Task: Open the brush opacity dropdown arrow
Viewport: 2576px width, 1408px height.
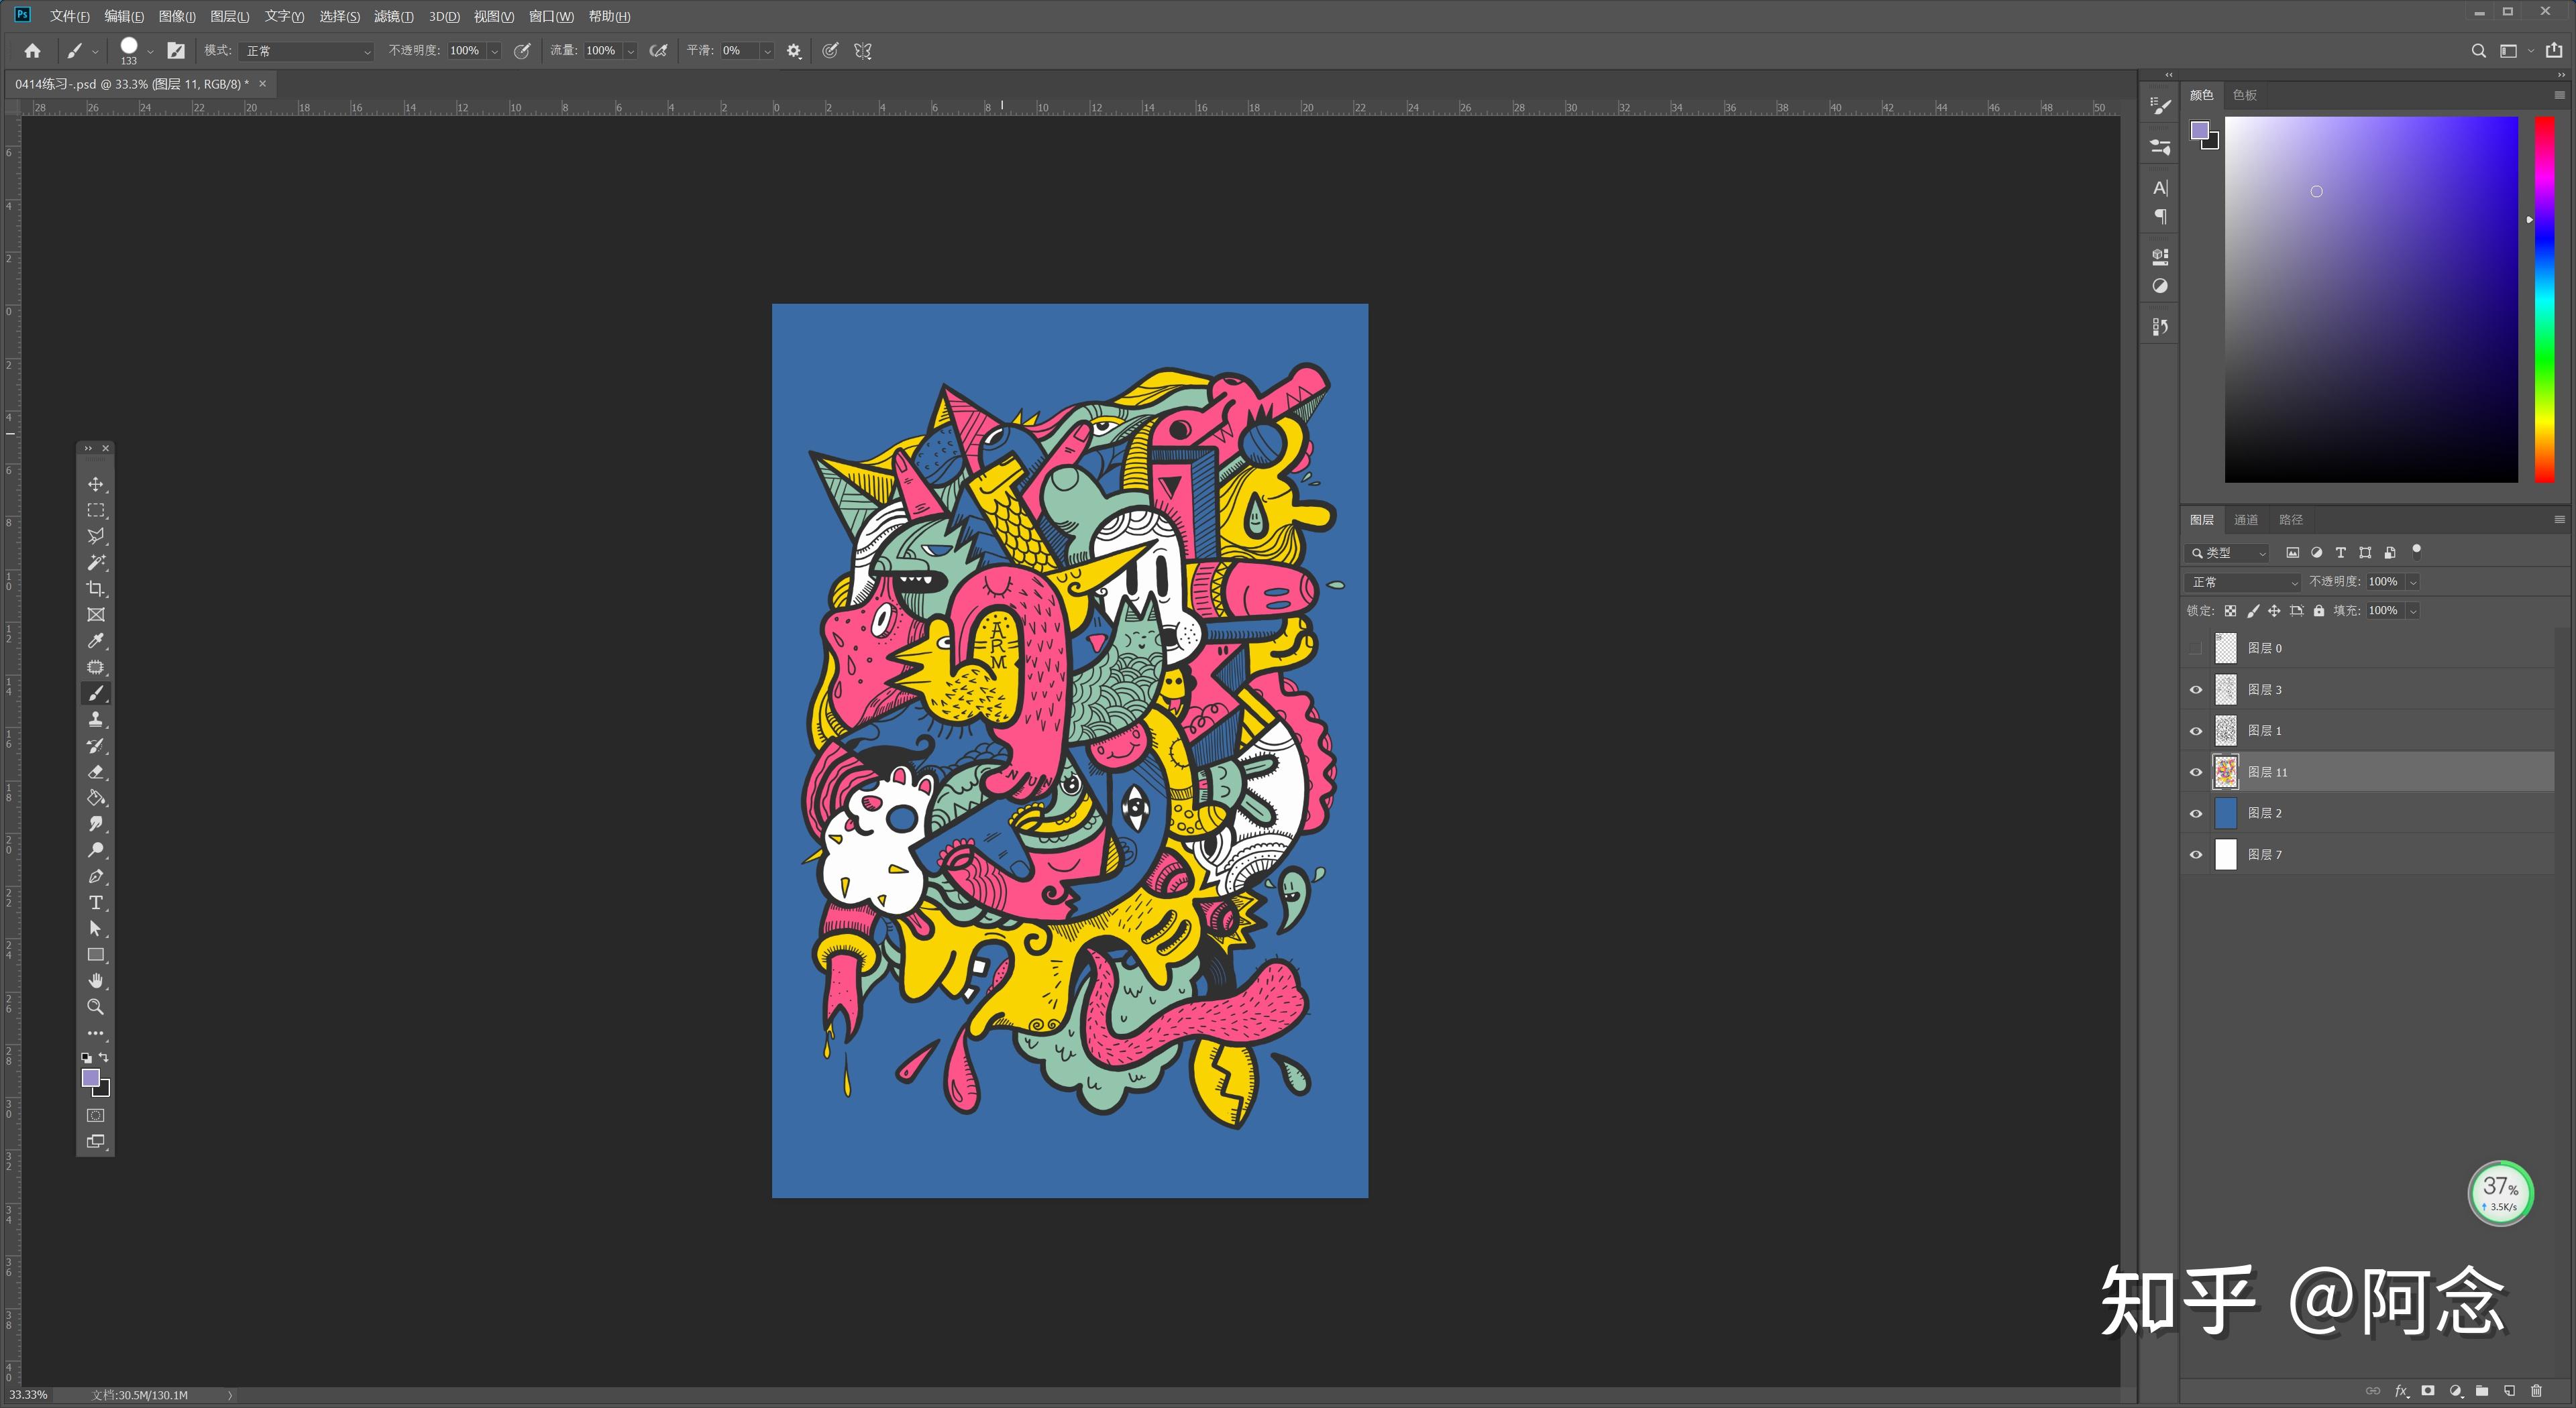Action: pos(494,51)
